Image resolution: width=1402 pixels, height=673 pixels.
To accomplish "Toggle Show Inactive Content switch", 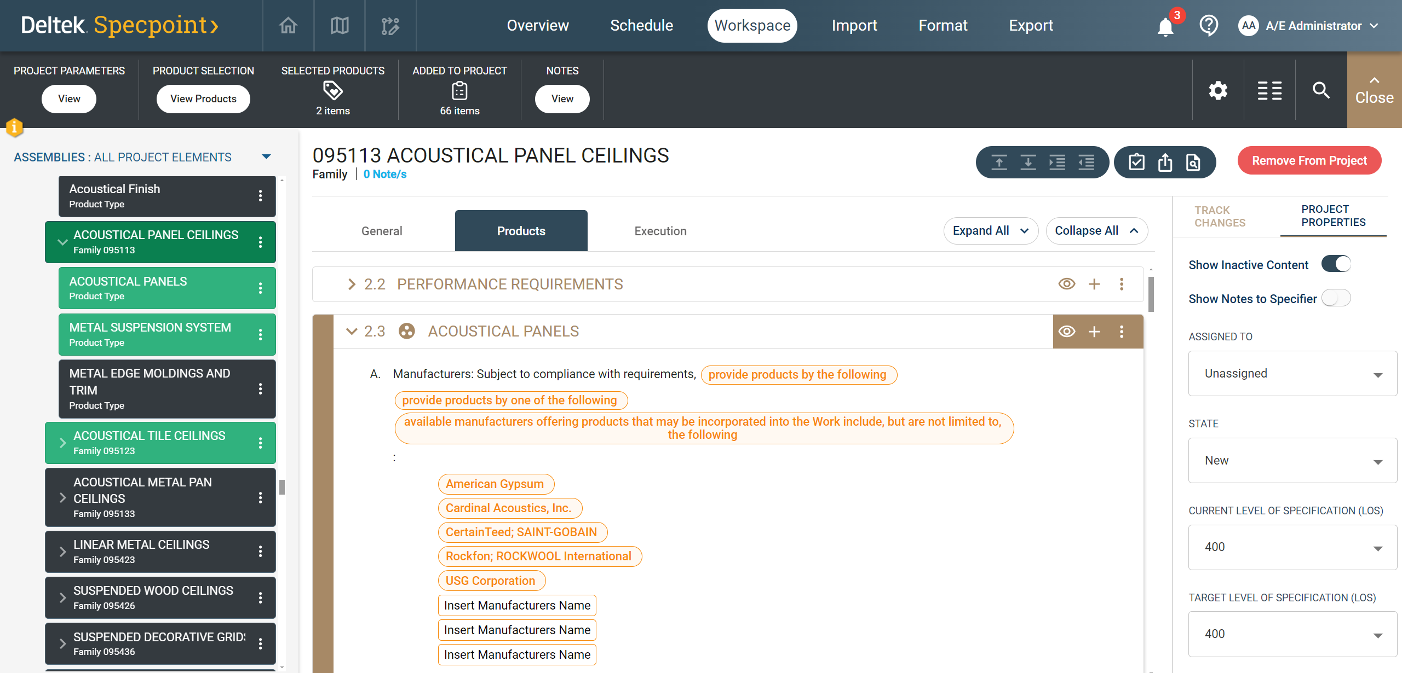I will click(1336, 264).
